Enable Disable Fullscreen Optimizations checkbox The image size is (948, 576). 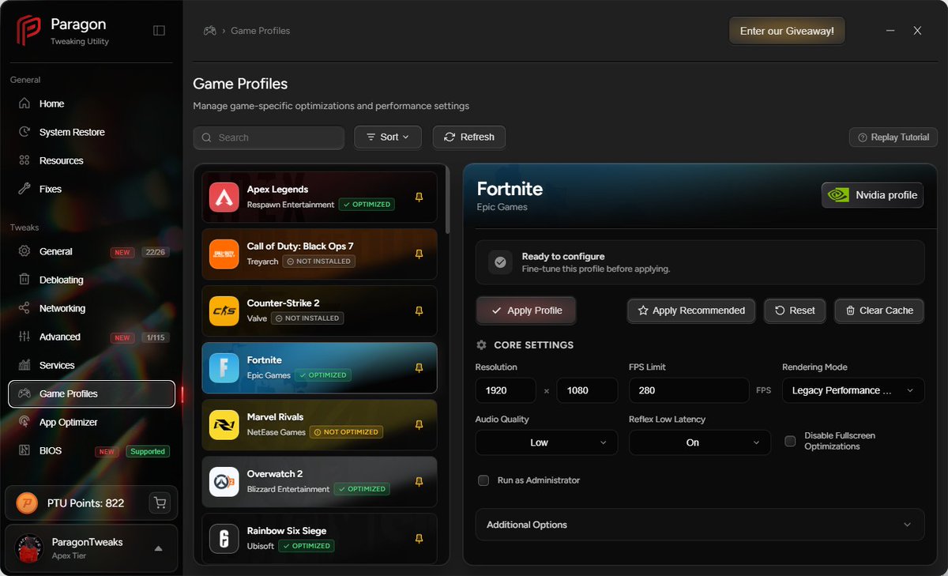click(x=790, y=441)
